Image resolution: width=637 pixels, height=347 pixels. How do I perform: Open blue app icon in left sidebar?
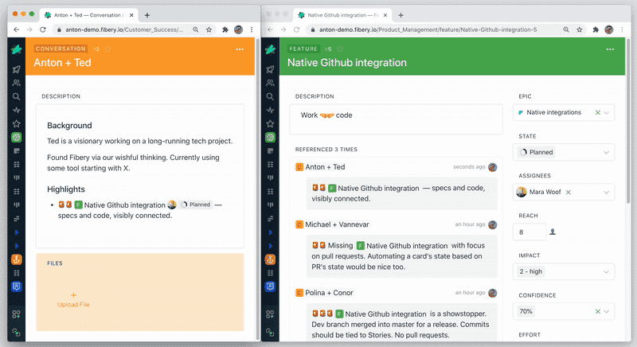click(16, 287)
